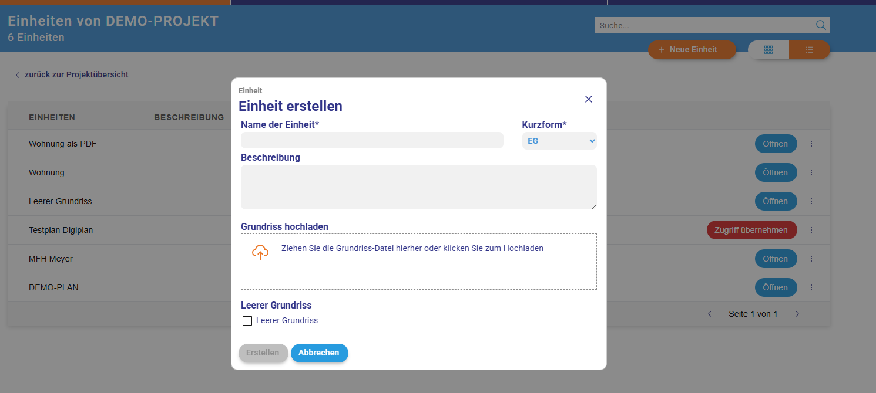This screenshot has width=876, height=393.
Task: Click the search magnifier icon
Action: 821,25
